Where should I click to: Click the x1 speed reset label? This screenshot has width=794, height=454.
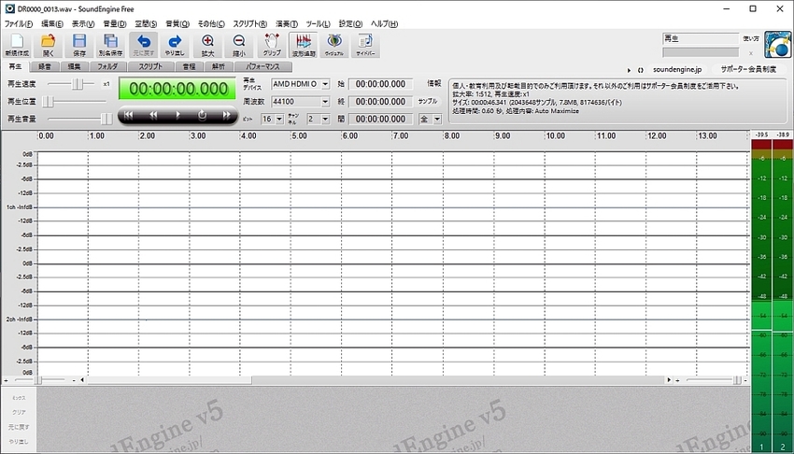[x=106, y=84]
